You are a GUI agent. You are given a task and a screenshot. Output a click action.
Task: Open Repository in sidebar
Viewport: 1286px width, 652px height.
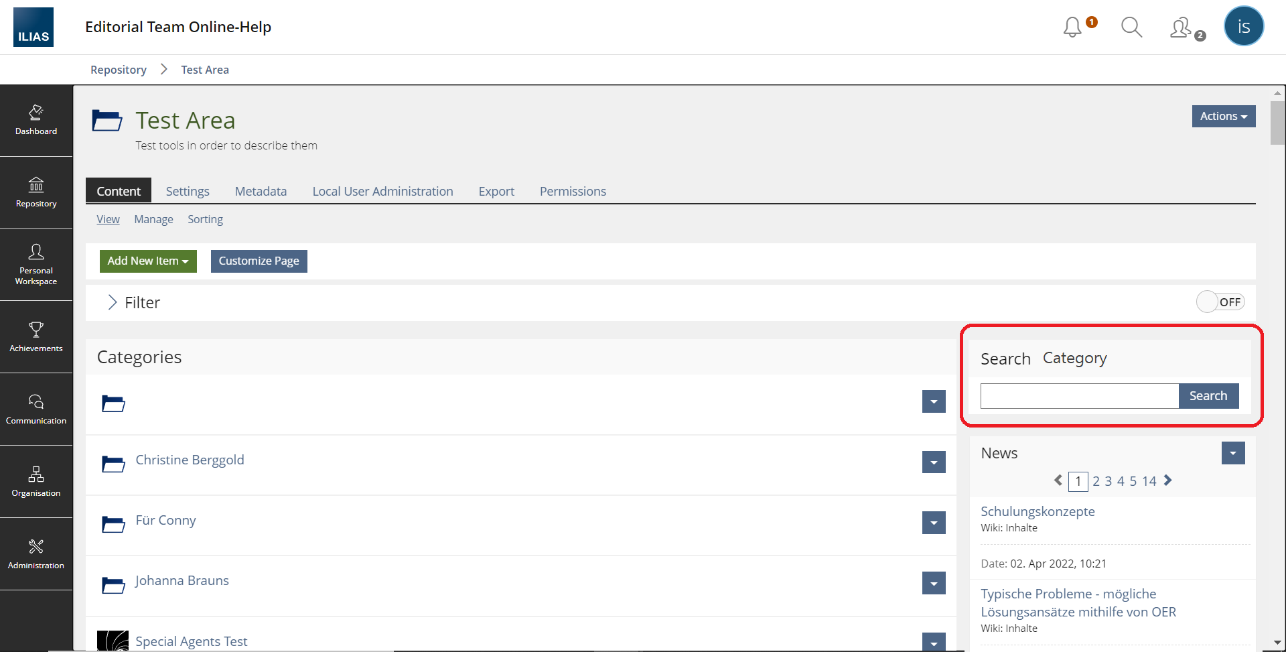click(x=36, y=193)
